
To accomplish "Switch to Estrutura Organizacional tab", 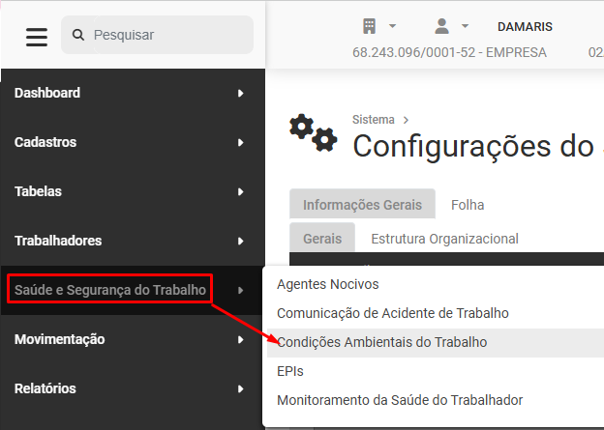I will pyautogui.click(x=444, y=239).
